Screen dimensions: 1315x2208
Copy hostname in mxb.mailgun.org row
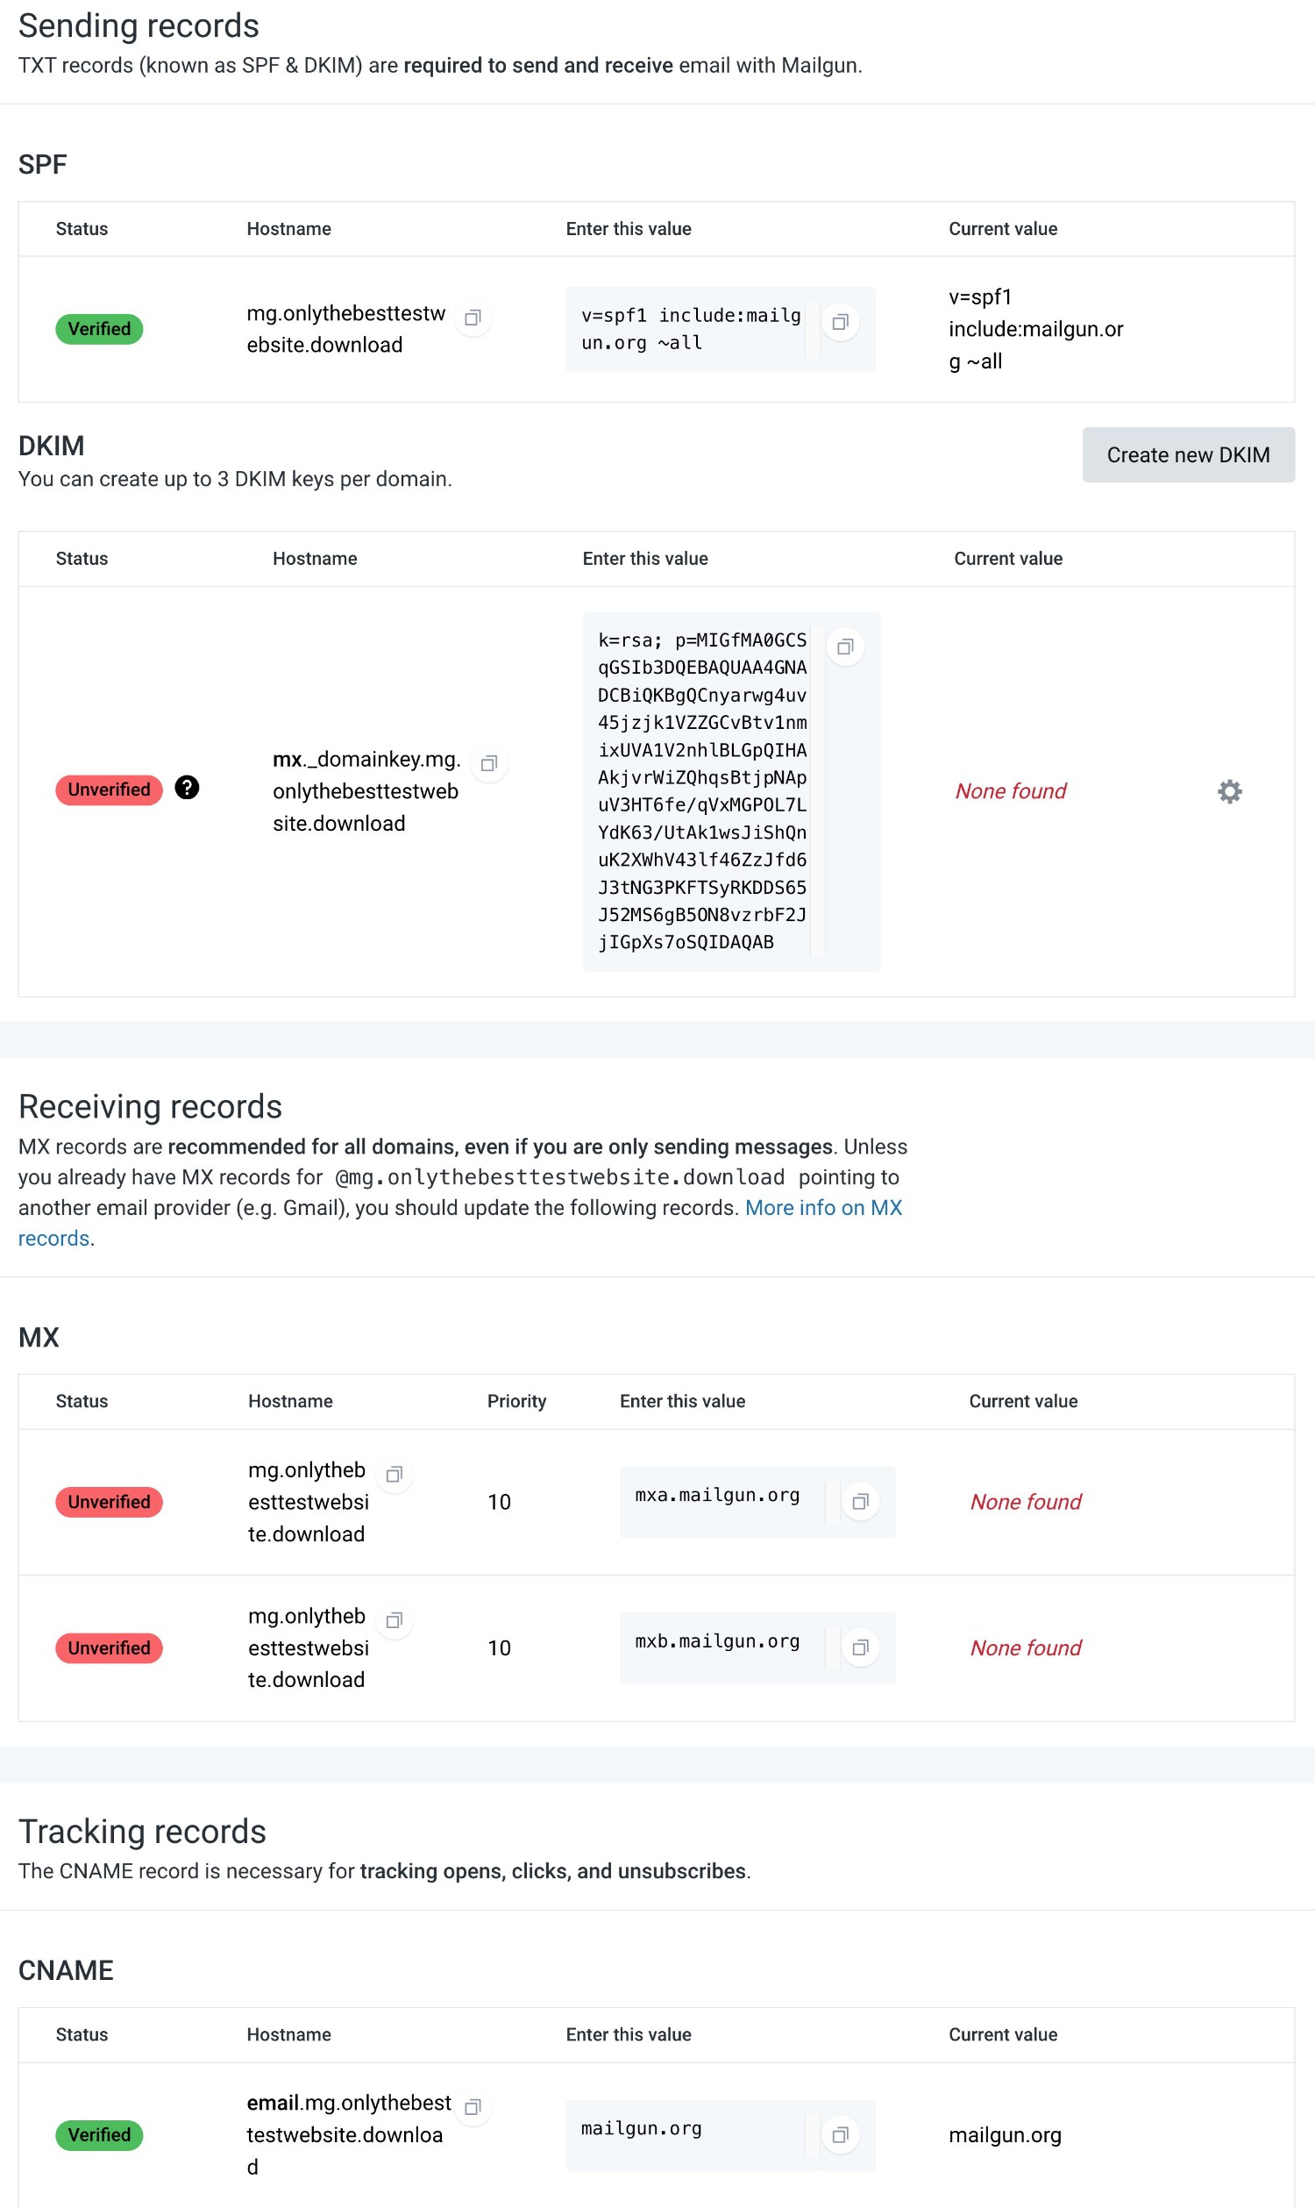point(394,1621)
